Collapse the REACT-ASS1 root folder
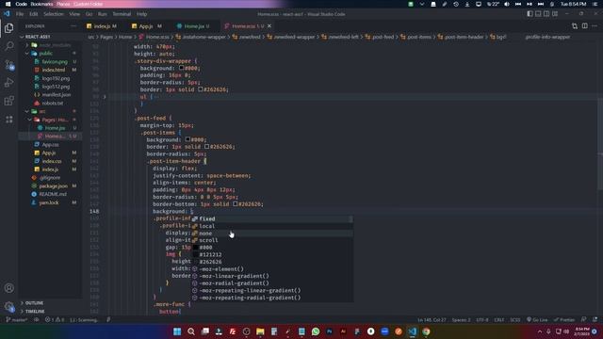Image resolution: width=603 pixels, height=339 pixels. [x=38, y=37]
